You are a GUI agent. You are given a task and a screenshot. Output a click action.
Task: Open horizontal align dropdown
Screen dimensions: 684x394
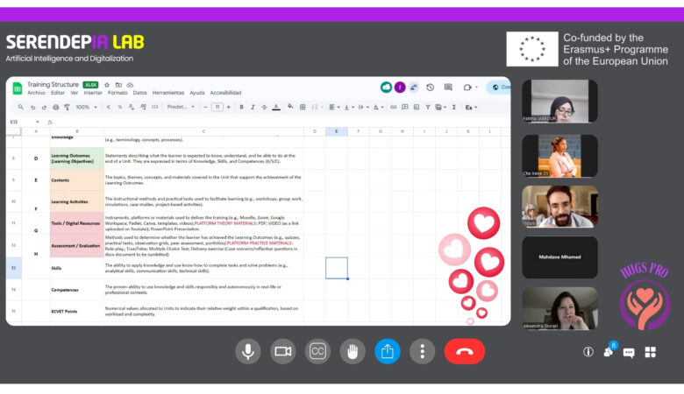[334, 107]
